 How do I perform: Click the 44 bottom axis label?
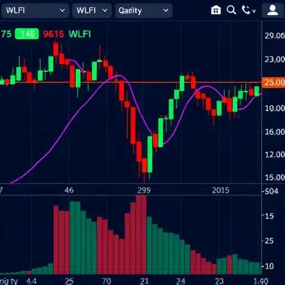[x=31, y=281]
